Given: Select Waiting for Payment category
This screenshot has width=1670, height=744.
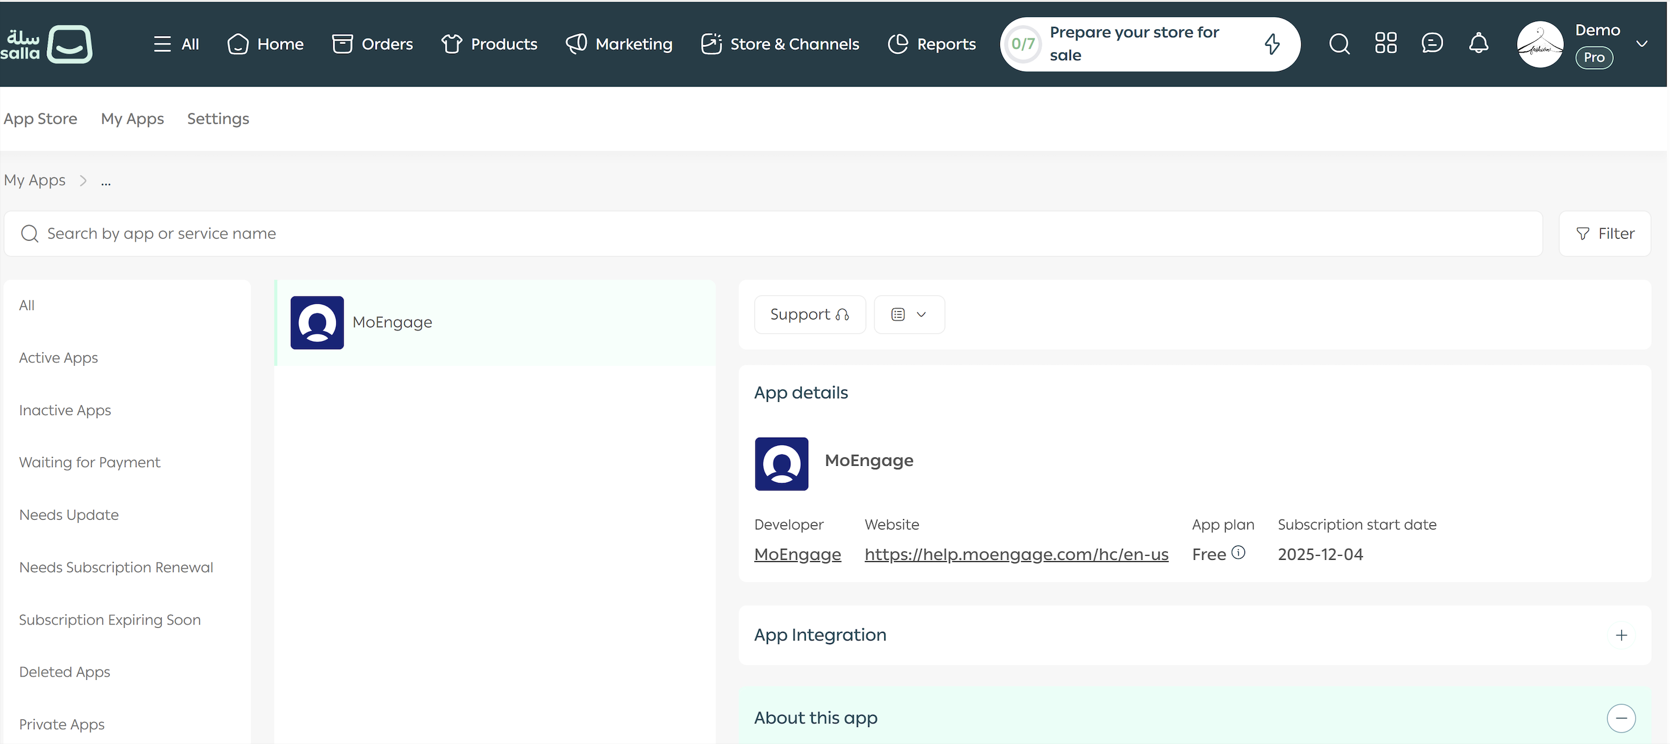Looking at the screenshot, I should [89, 462].
